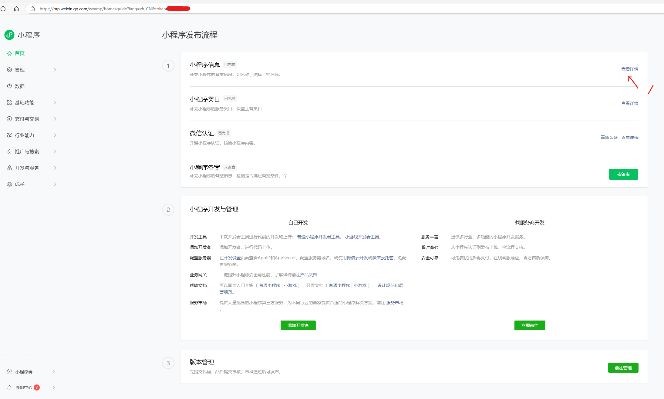Click the browser home button
The image size is (664, 399).
(16, 9)
